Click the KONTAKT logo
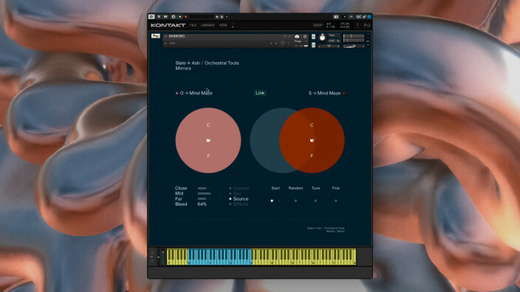This screenshot has height=292, width=520. [168, 25]
